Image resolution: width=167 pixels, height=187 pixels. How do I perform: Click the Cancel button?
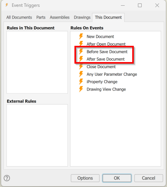coord(148,178)
